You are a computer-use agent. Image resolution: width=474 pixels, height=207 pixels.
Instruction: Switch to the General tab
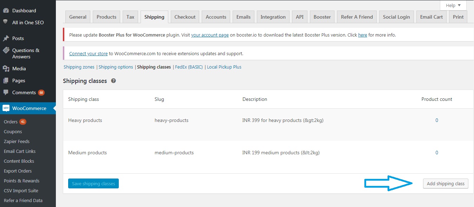(x=78, y=17)
